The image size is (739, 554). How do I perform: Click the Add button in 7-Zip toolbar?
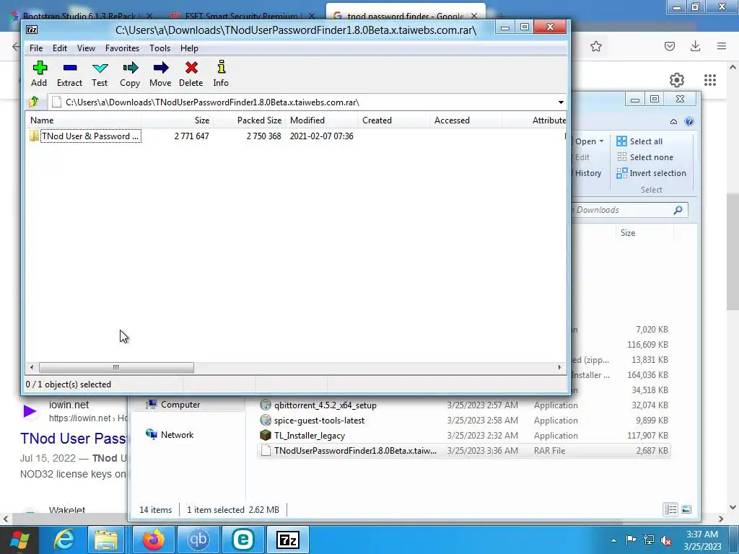click(39, 74)
